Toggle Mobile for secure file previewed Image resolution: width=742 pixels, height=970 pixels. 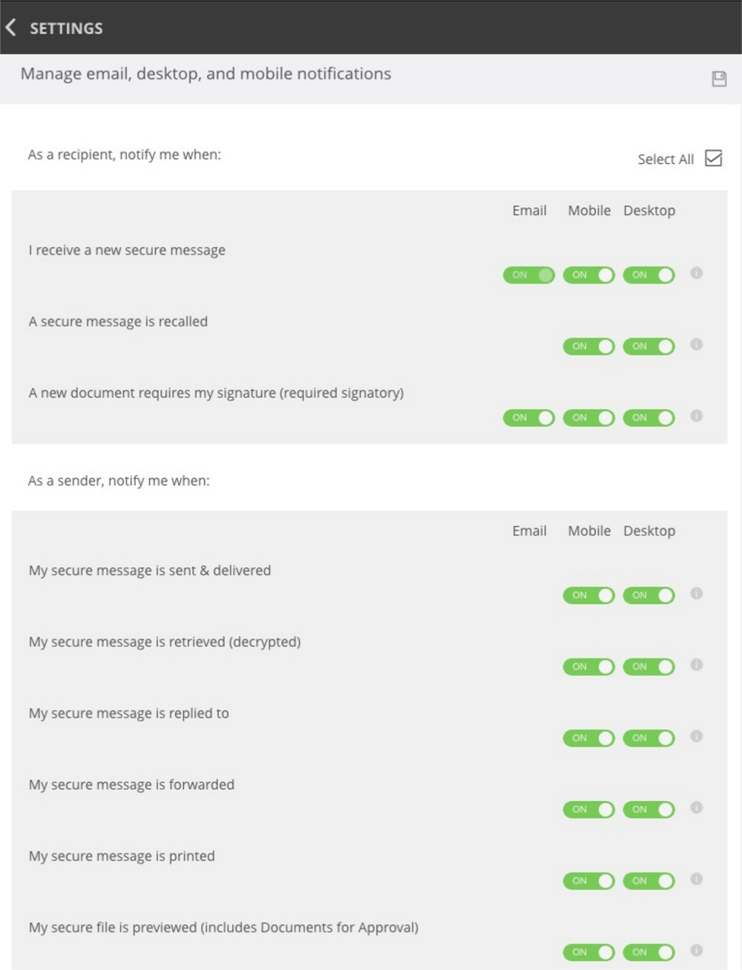589,952
